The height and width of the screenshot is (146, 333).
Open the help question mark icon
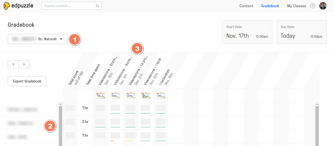point(312,6)
